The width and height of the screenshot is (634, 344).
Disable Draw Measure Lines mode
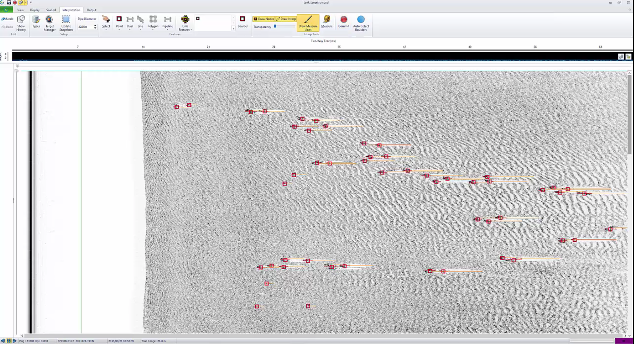coord(308,23)
